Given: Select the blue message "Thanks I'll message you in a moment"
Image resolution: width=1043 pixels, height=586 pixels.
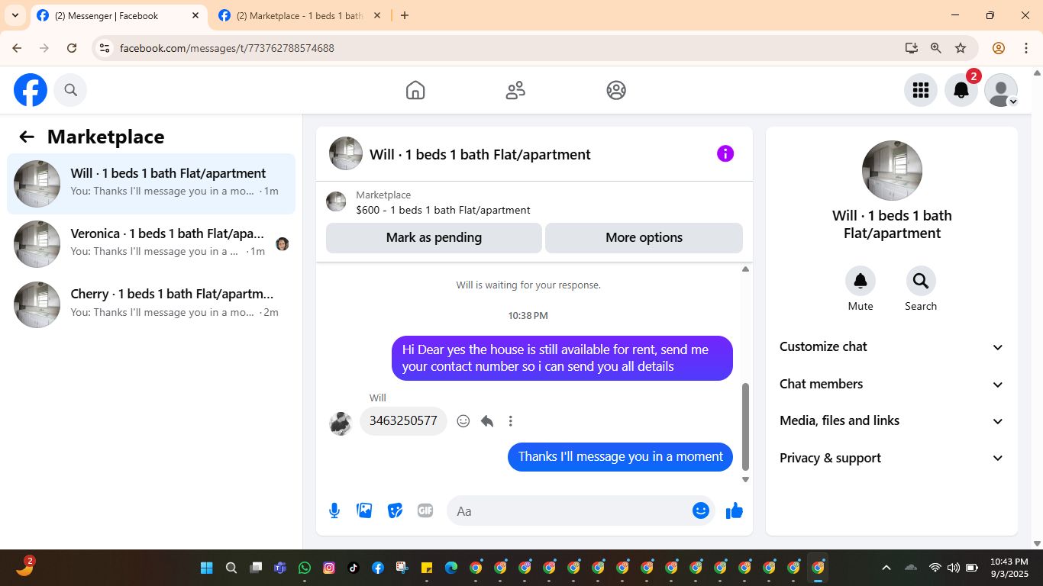Looking at the screenshot, I should [x=620, y=456].
